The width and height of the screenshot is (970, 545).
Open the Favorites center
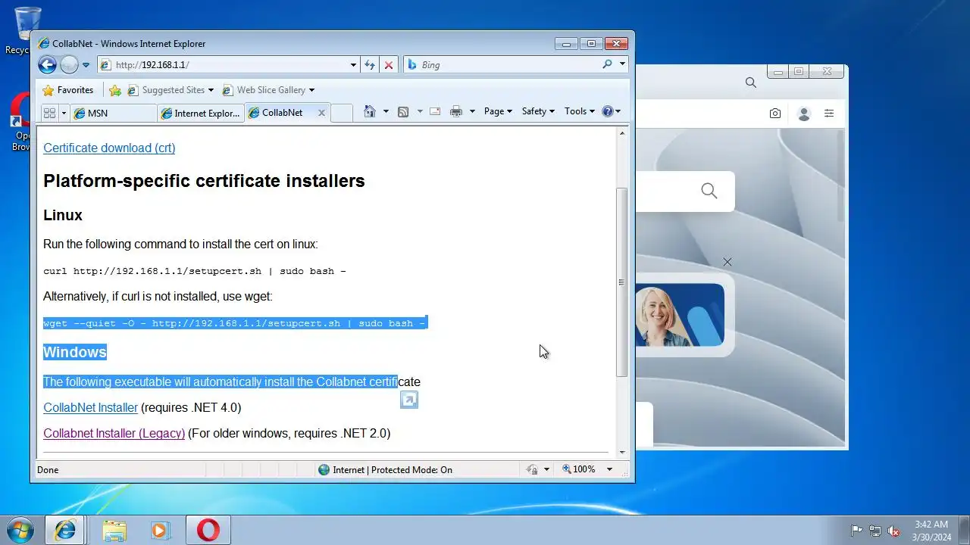[x=68, y=90]
